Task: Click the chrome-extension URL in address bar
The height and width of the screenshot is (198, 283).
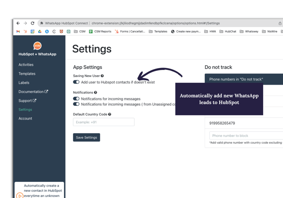Action: point(156,23)
